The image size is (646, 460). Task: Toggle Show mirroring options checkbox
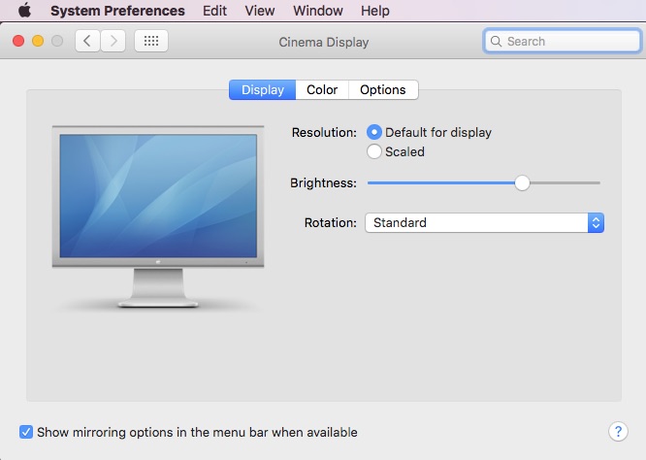point(26,432)
